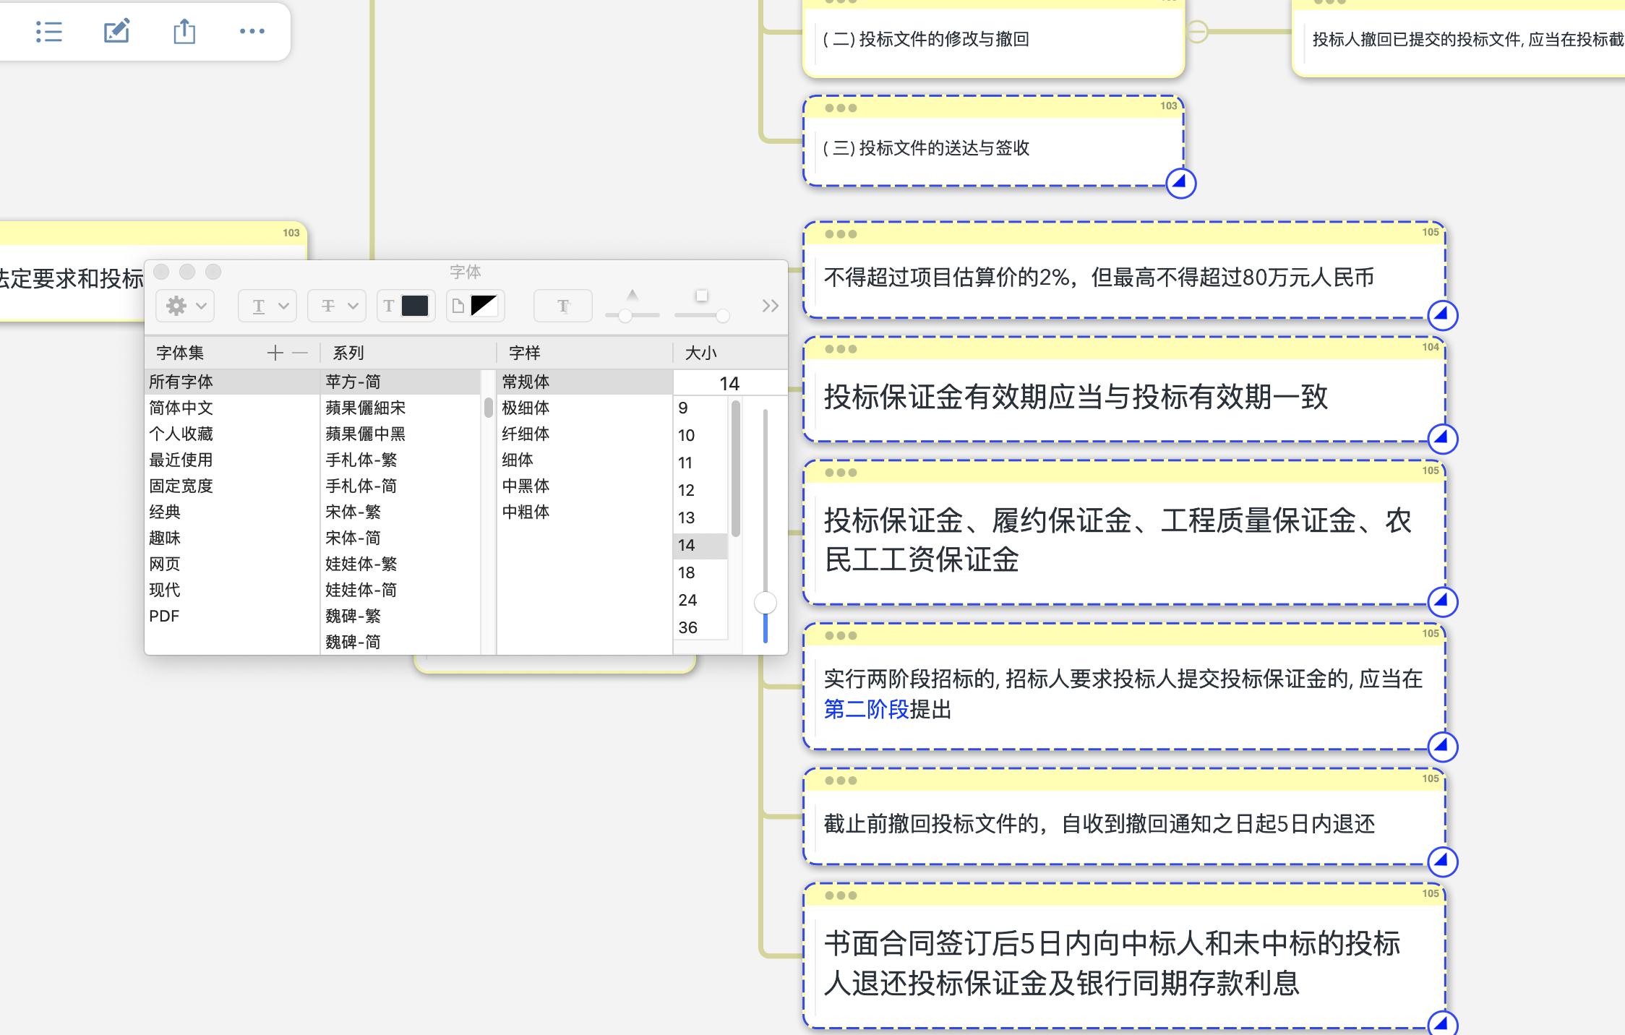The width and height of the screenshot is (1625, 1035).
Task: Choose the 宋体-简 font family
Action: coord(400,538)
